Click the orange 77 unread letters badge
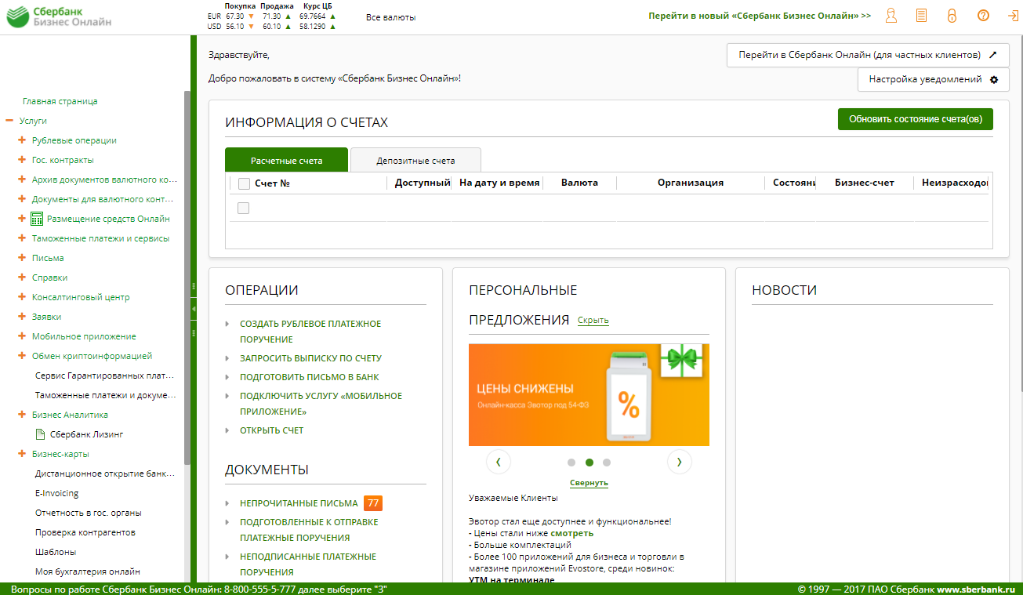Screen dimensions: 1023x595 (x=373, y=503)
